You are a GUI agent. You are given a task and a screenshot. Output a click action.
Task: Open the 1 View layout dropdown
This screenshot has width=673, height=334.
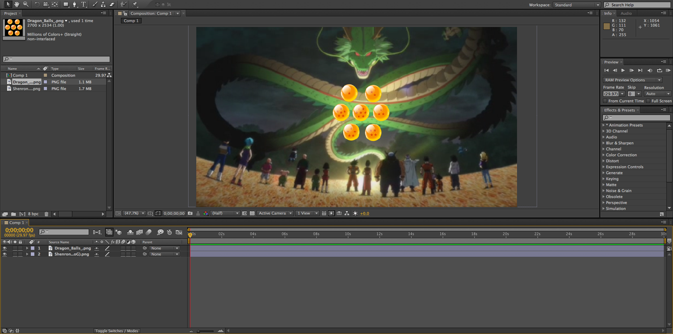[x=307, y=213]
